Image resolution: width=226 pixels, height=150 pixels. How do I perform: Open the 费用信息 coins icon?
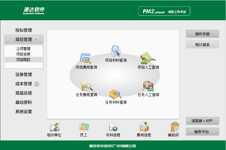pos(144,127)
